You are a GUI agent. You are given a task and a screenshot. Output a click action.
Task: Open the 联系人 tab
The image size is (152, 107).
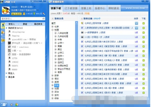pos(12,24)
